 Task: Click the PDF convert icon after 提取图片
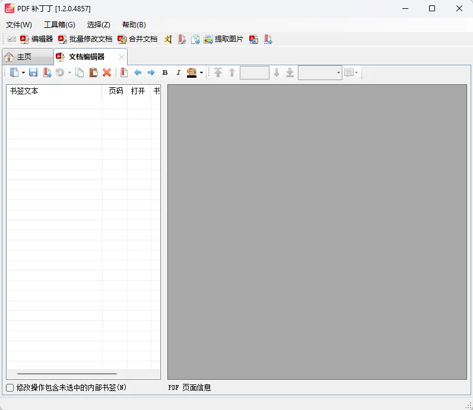click(253, 39)
